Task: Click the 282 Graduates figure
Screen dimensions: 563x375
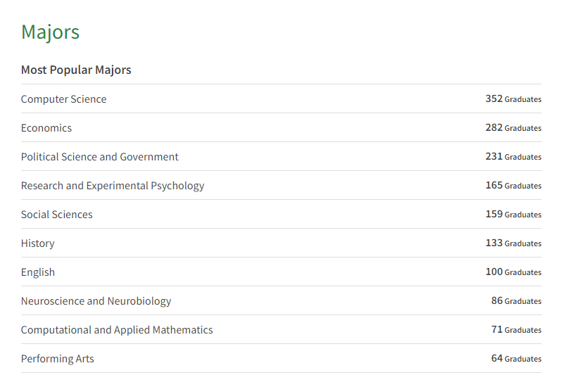Action: (513, 128)
